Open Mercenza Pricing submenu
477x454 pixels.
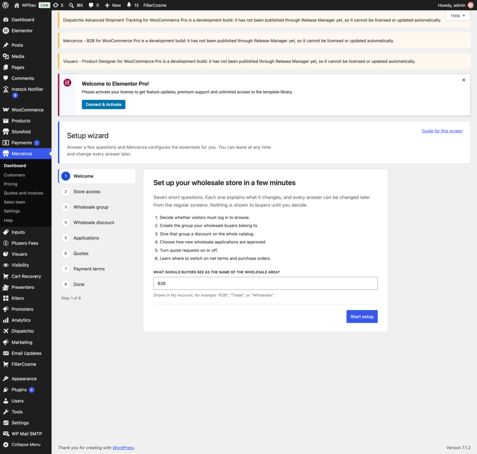pos(10,184)
